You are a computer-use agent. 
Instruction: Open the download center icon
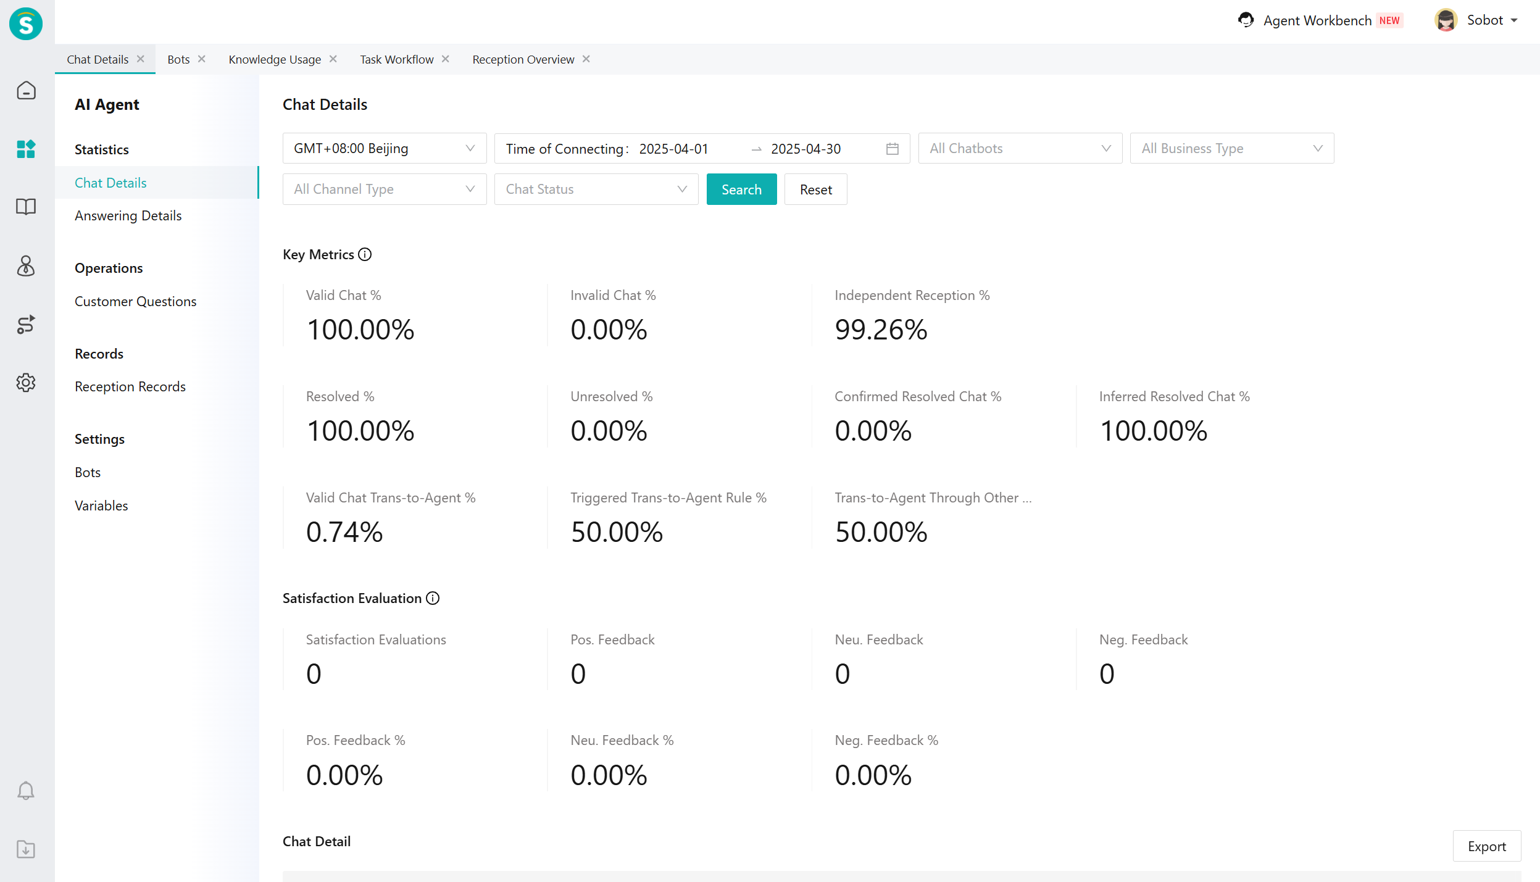pyautogui.click(x=26, y=849)
